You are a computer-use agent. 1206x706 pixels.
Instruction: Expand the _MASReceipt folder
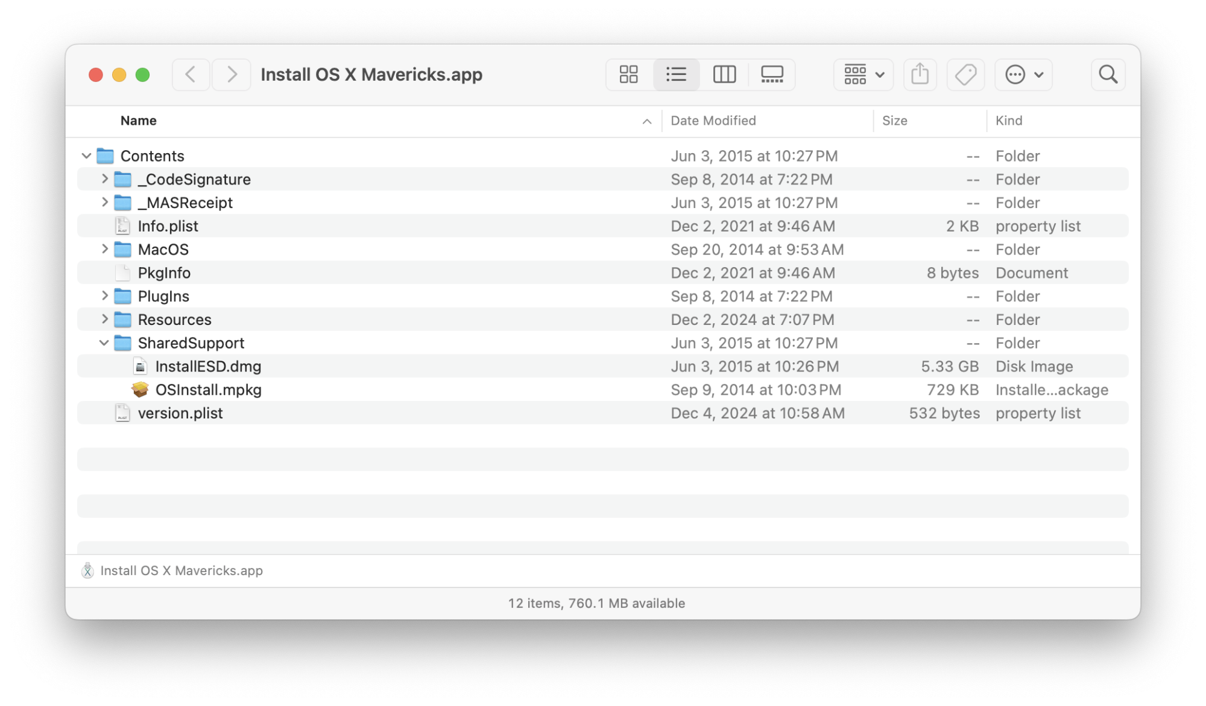[104, 203]
